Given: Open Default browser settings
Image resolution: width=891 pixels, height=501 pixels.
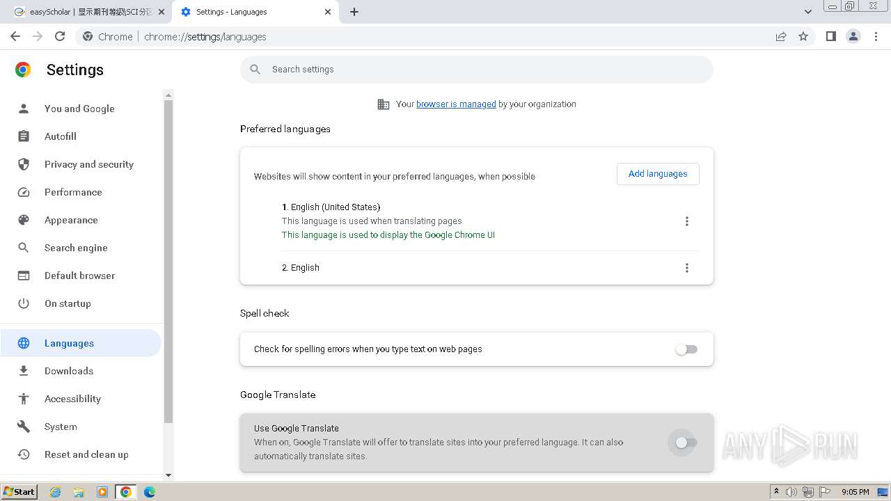Looking at the screenshot, I should [79, 276].
